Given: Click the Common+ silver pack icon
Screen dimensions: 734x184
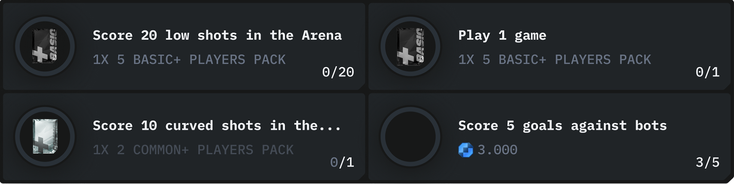Looking at the screenshot, I should pos(45,136).
